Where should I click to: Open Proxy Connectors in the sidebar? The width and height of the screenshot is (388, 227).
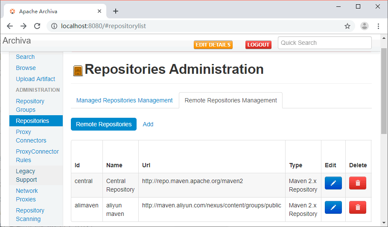click(x=31, y=136)
